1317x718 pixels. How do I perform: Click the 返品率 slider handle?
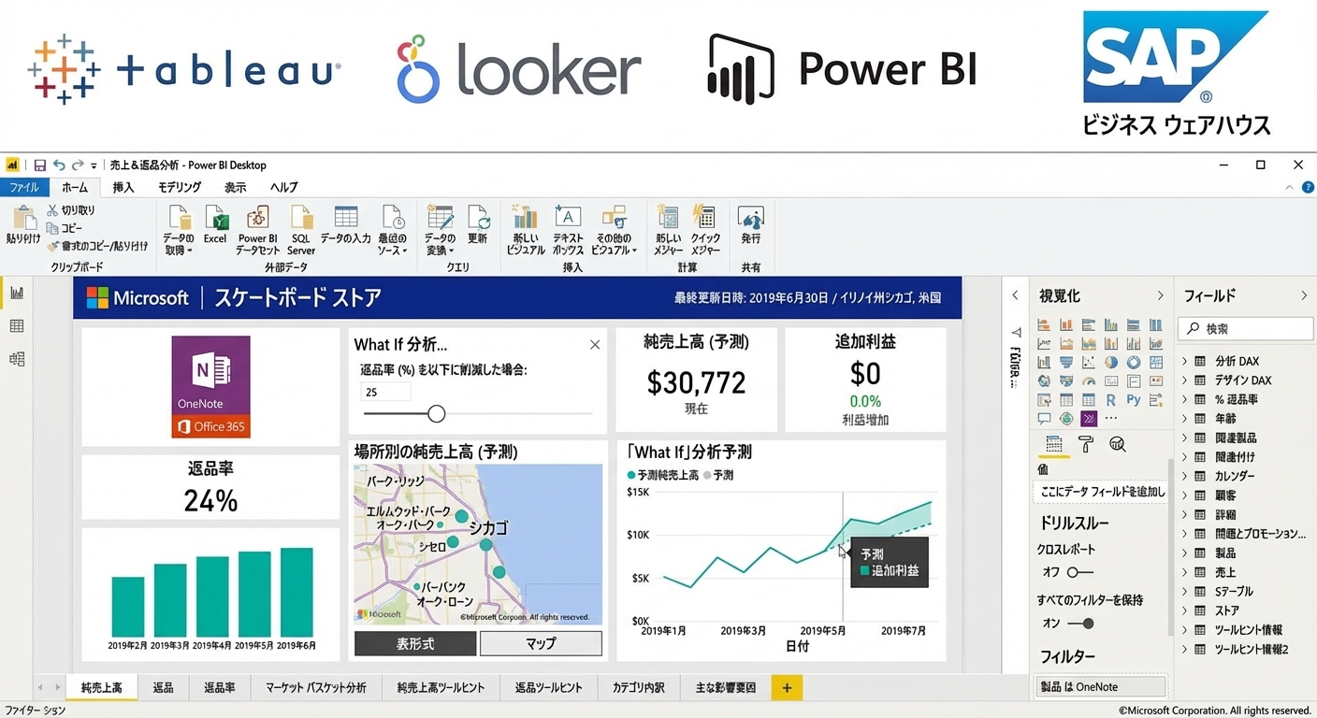point(436,413)
